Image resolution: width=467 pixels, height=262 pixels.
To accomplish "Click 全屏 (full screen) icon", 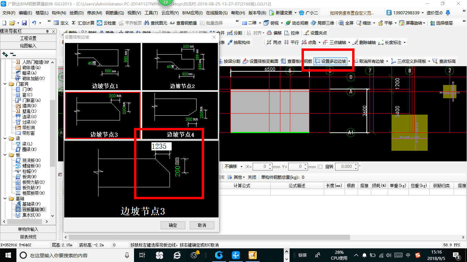I will (x=346, y=23).
